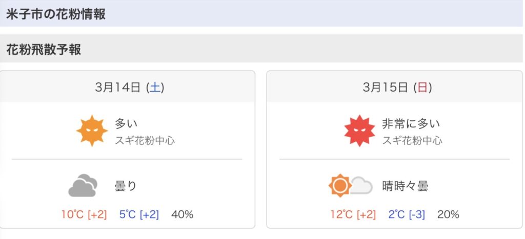The height and width of the screenshot is (239, 525).
Task: Click the sun and cloud weather icon
Action: [350, 186]
